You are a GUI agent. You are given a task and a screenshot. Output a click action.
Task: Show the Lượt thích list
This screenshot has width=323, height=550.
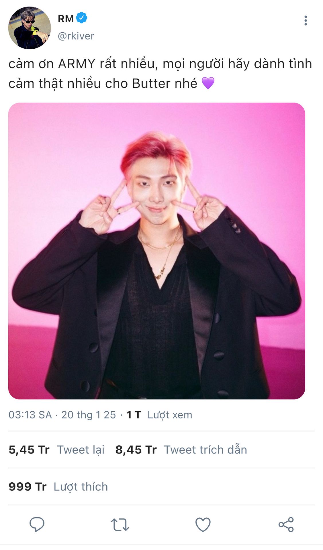point(81,487)
